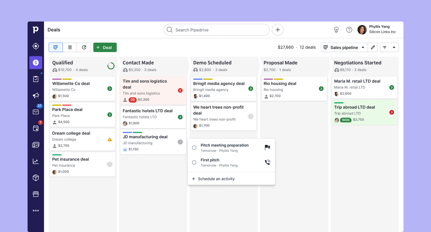Open the Sales pipeline dropdown
Viewport: 431px width, 232px height.
click(x=344, y=47)
